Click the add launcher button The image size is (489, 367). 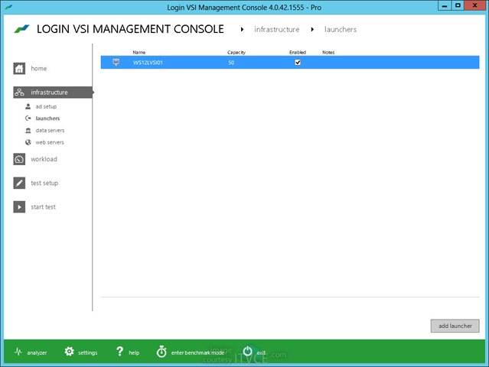455,326
